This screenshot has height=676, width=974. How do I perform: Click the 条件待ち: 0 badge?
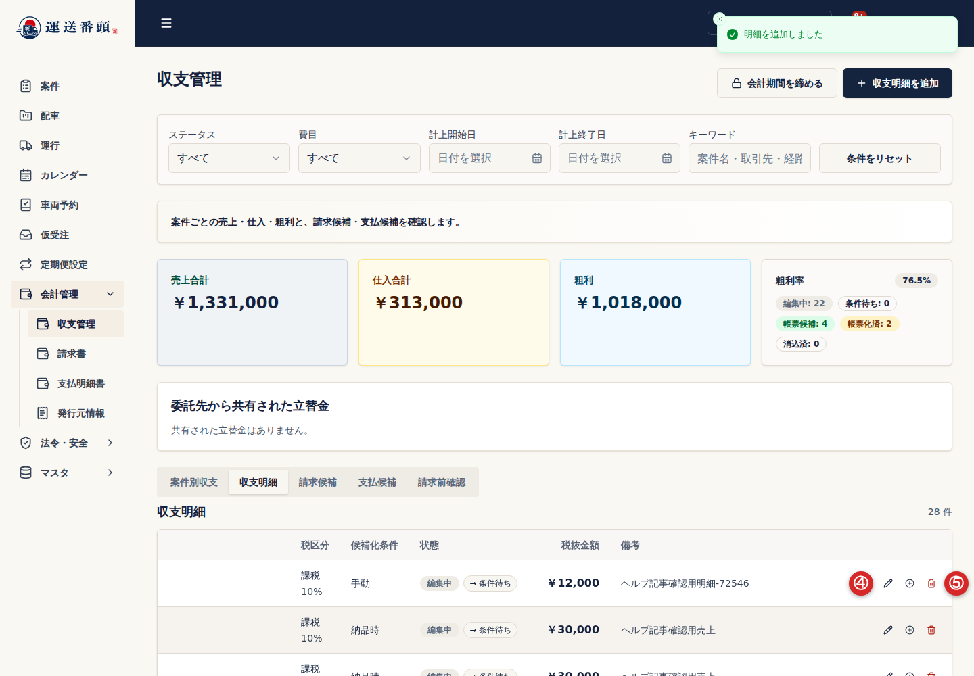[868, 304]
